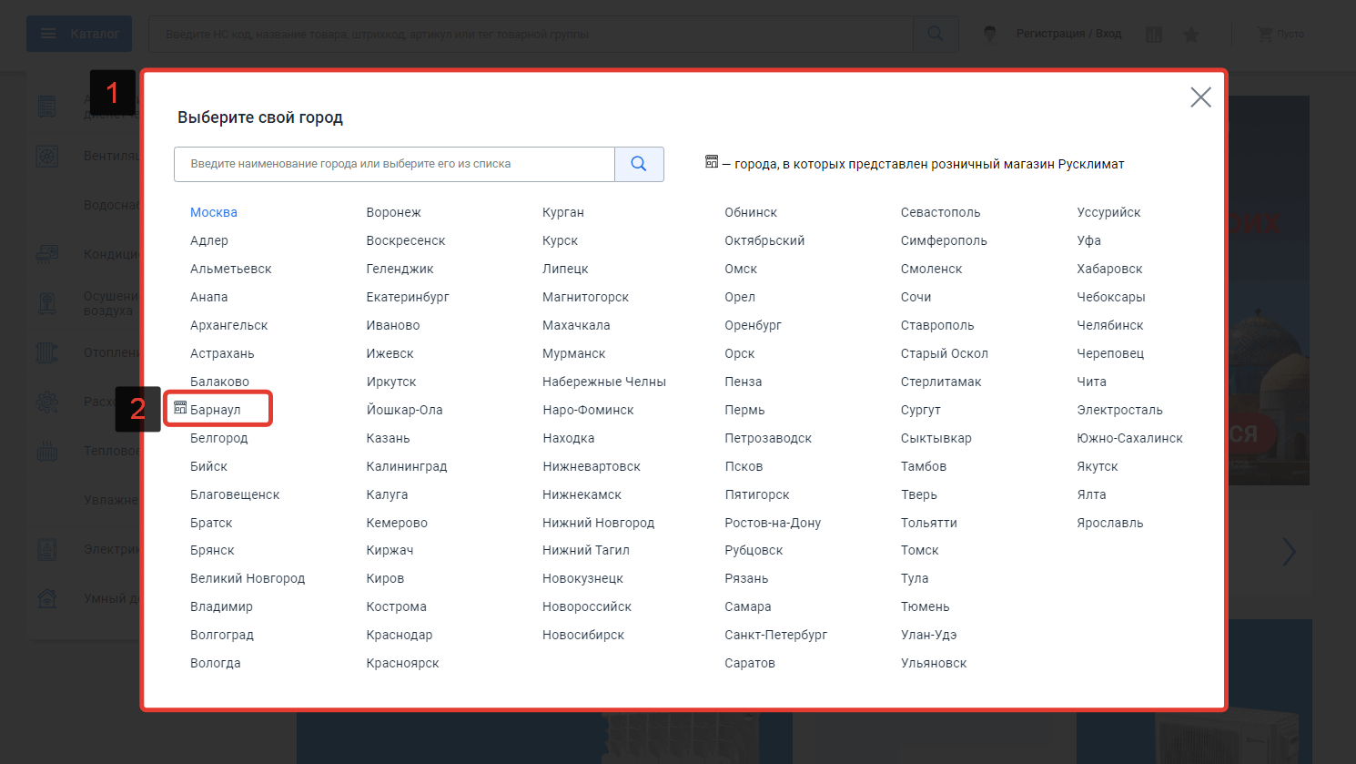Open the air conditioner category icon in sidebar
Viewport: 1356px width, 764px height.
pyautogui.click(x=47, y=254)
